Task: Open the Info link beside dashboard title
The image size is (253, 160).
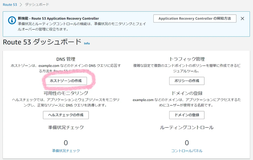Action: tap(87, 43)
